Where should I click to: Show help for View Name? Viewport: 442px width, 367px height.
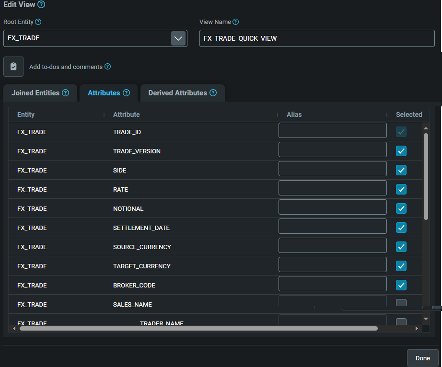(x=236, y=22)
